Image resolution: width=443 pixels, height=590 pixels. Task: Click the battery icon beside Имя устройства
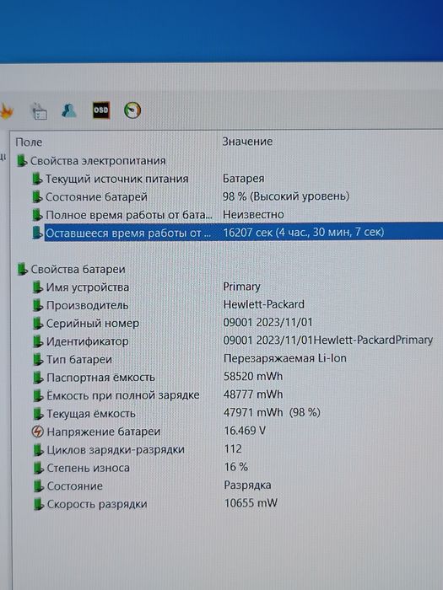pyautogui.click(x=37, y=287)
